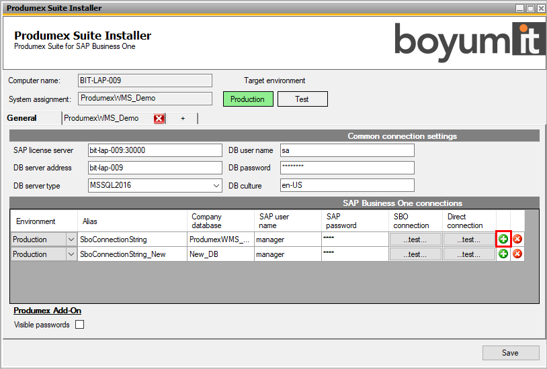Expand Environment dropdown for SboConnectionString row
Image resolution: width=547 pixels, height=369 pixels.
tap(71, 240)
